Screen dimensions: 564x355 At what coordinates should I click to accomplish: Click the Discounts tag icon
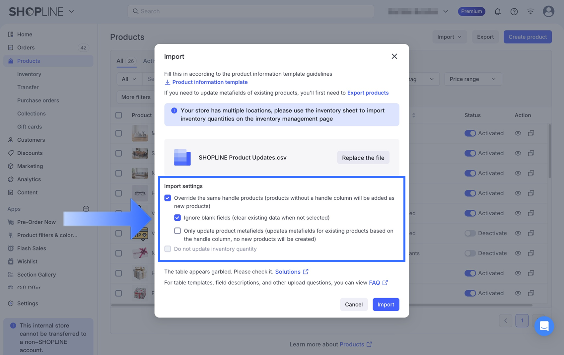point(11,153)
